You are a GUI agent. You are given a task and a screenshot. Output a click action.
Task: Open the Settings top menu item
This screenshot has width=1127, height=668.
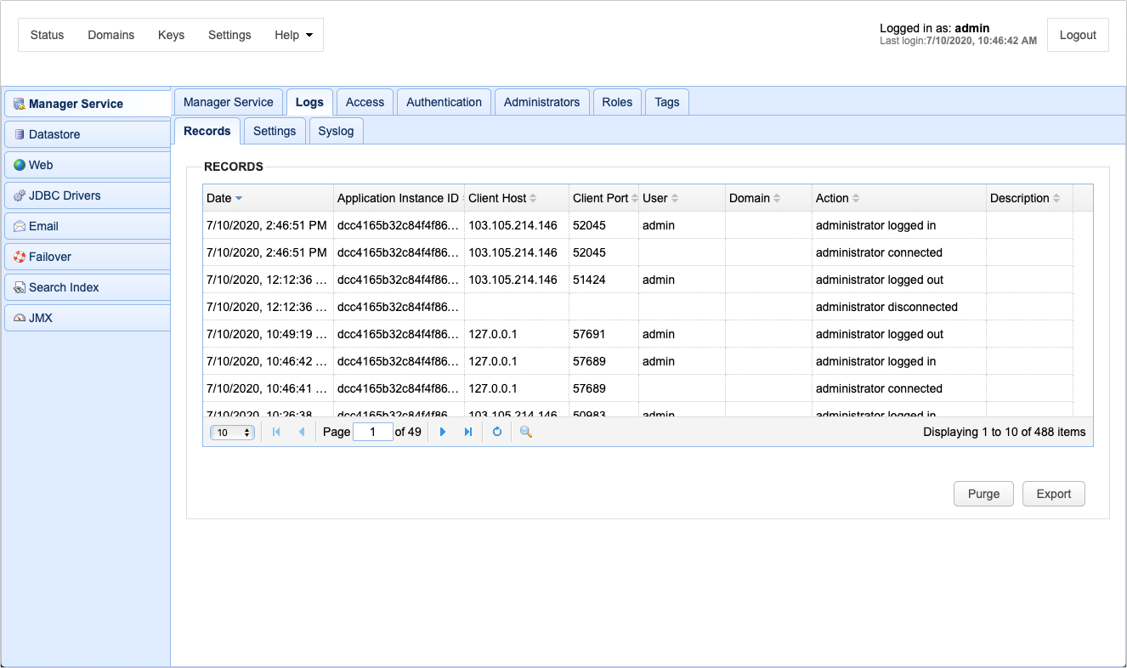[229, 35]
